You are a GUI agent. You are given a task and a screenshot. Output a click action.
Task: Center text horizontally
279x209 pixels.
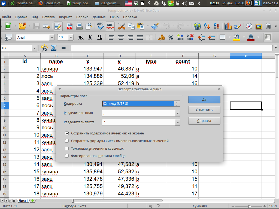(121, 37)
